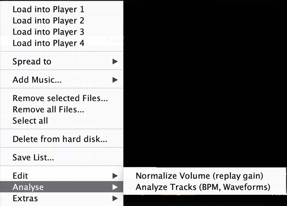Click the highlighted Analyse menu item
This screenshot has width=287, height=206.
(x=28, y=187)
